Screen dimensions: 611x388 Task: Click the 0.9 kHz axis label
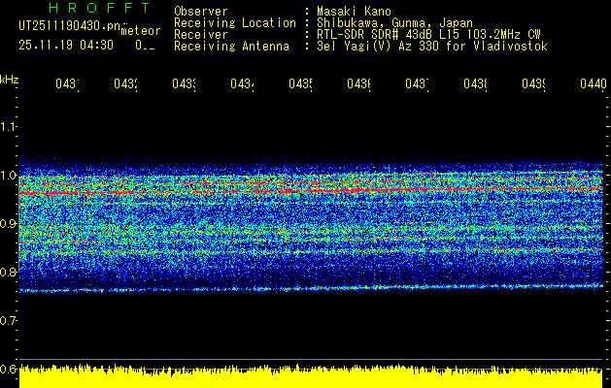[8, 223]
